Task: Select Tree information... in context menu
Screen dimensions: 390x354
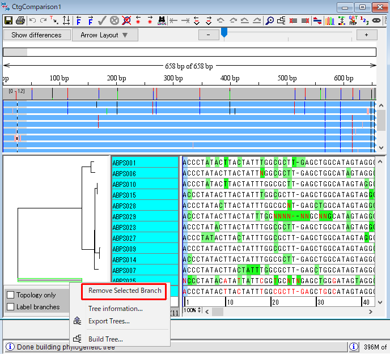Action: click(115, 309)
